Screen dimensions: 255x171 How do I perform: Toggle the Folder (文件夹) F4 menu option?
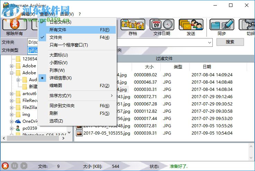tap(77, 37)
